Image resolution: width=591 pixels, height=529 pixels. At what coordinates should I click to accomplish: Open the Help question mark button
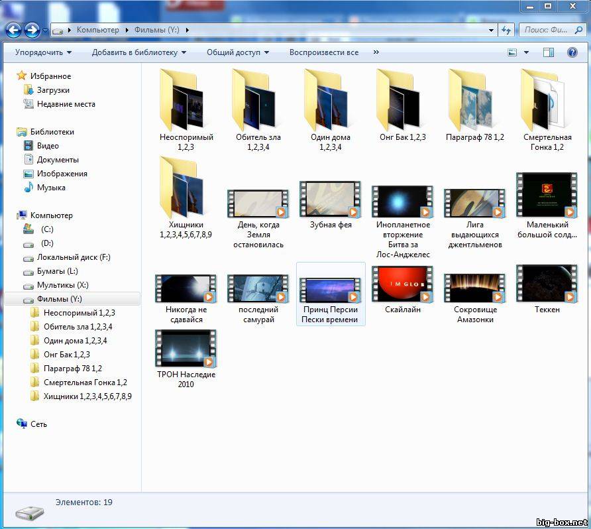coord(572,52)
